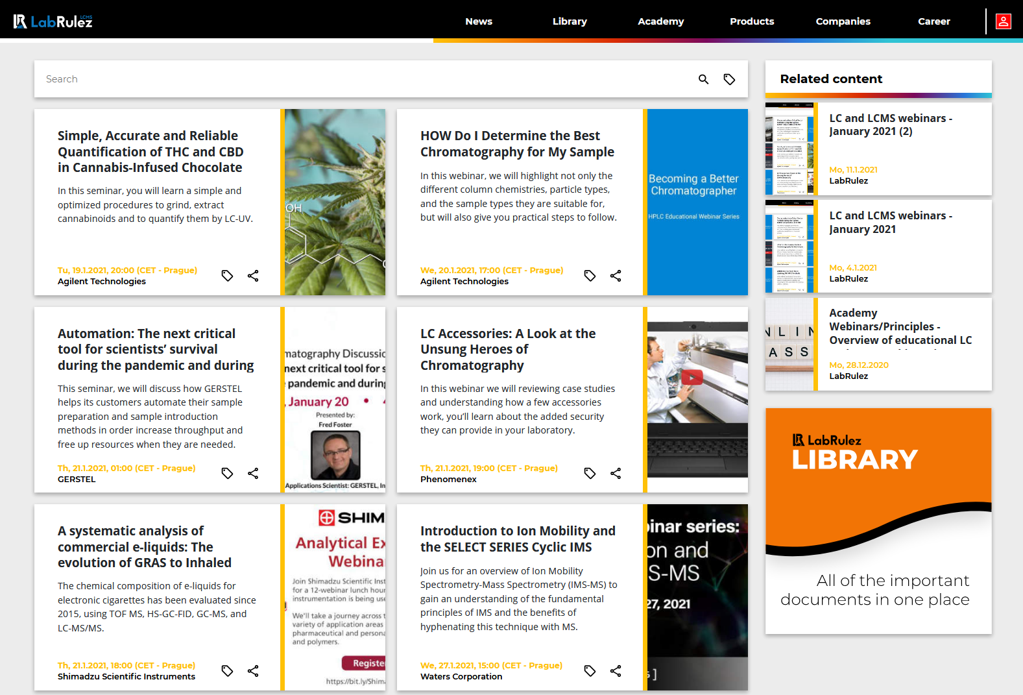Open HOW Do I Determine the Best Chromatography title
1023x695 pixels.
click(517, 144)
